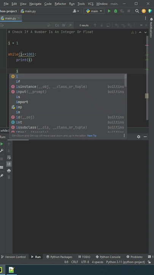
Task: Select the id(__obj) suggestion
Action: pyautogui.click(x=68, y=117)
